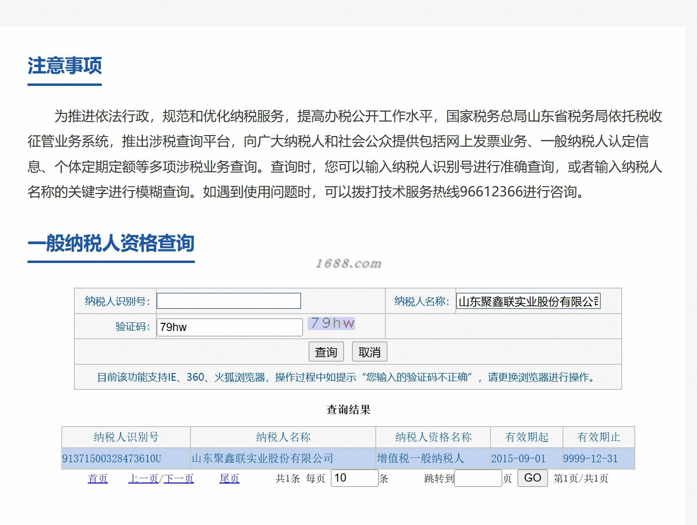Viewport: 697px width, 525px height.
Task: Click the 纳税人识别号 input field
Action: click(x=229, y=301)
